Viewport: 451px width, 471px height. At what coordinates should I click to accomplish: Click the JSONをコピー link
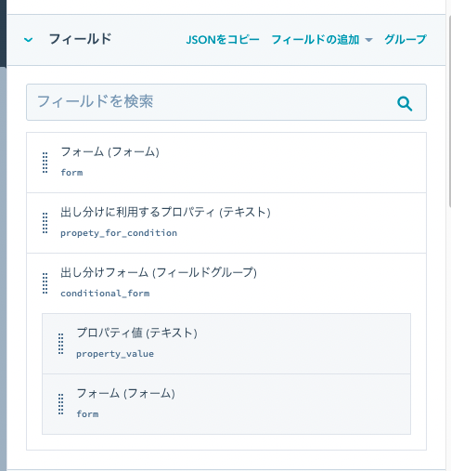click(223, 40)
